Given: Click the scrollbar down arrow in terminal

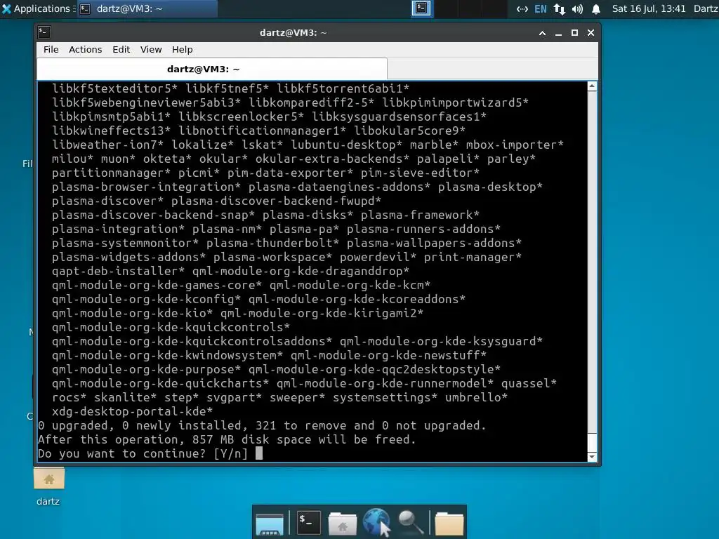Looking at the screenshot, I should [592, 456].
